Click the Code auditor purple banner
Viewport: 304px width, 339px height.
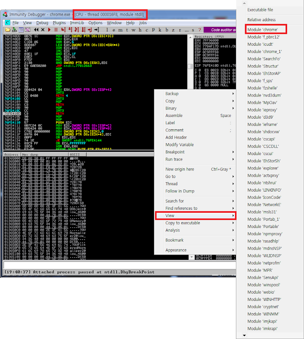pyautogui.click(x=220, y=30)
